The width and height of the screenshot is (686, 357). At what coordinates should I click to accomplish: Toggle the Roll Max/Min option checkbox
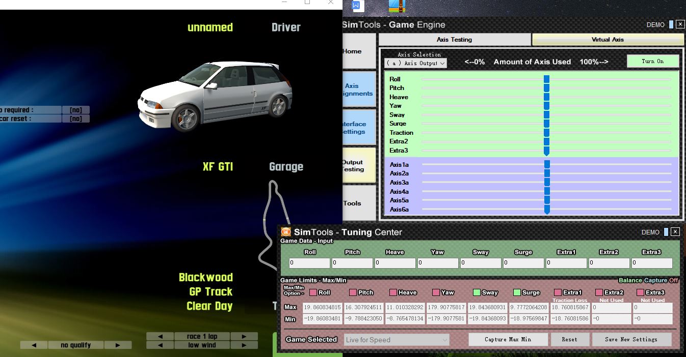pos(313,292)
